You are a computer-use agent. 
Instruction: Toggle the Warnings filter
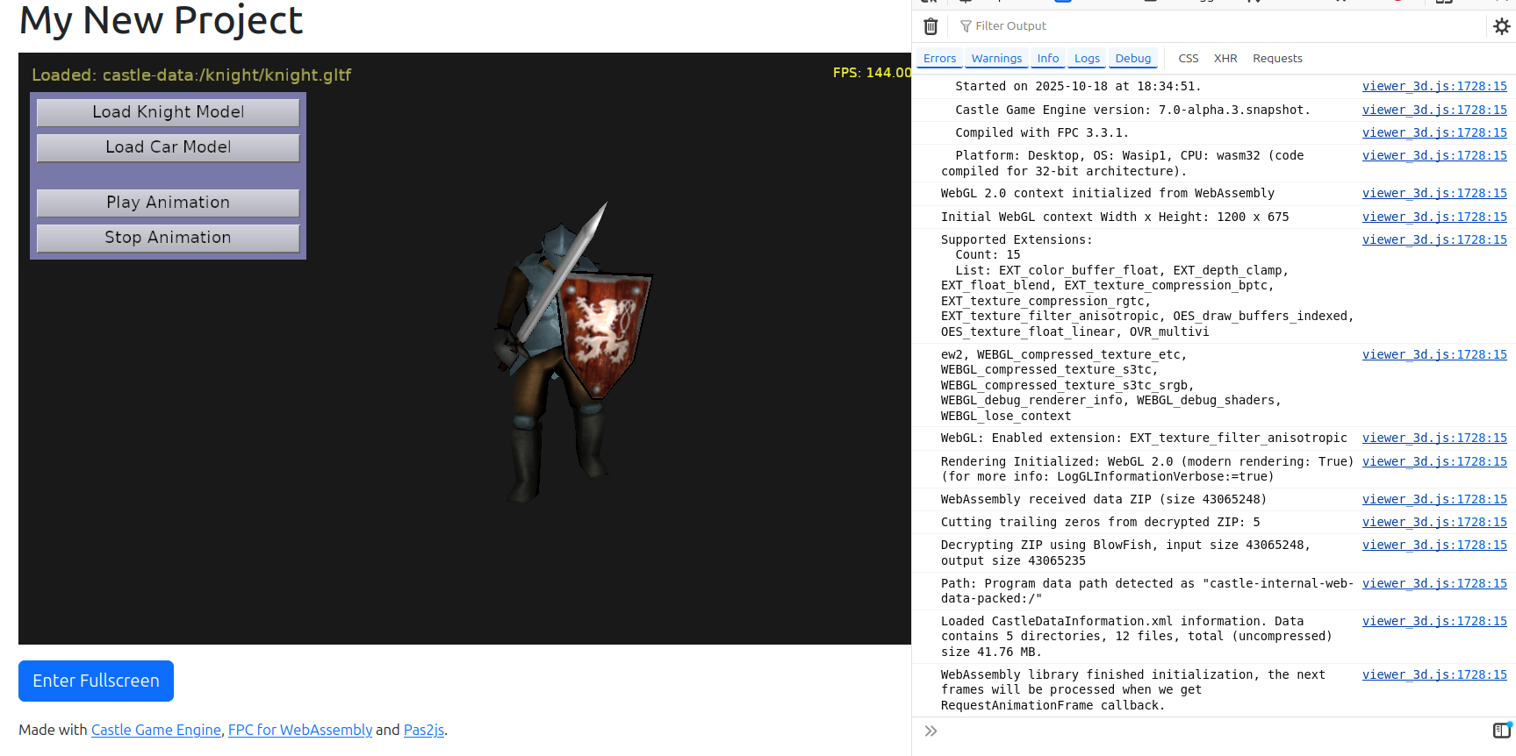pos(996,59)
